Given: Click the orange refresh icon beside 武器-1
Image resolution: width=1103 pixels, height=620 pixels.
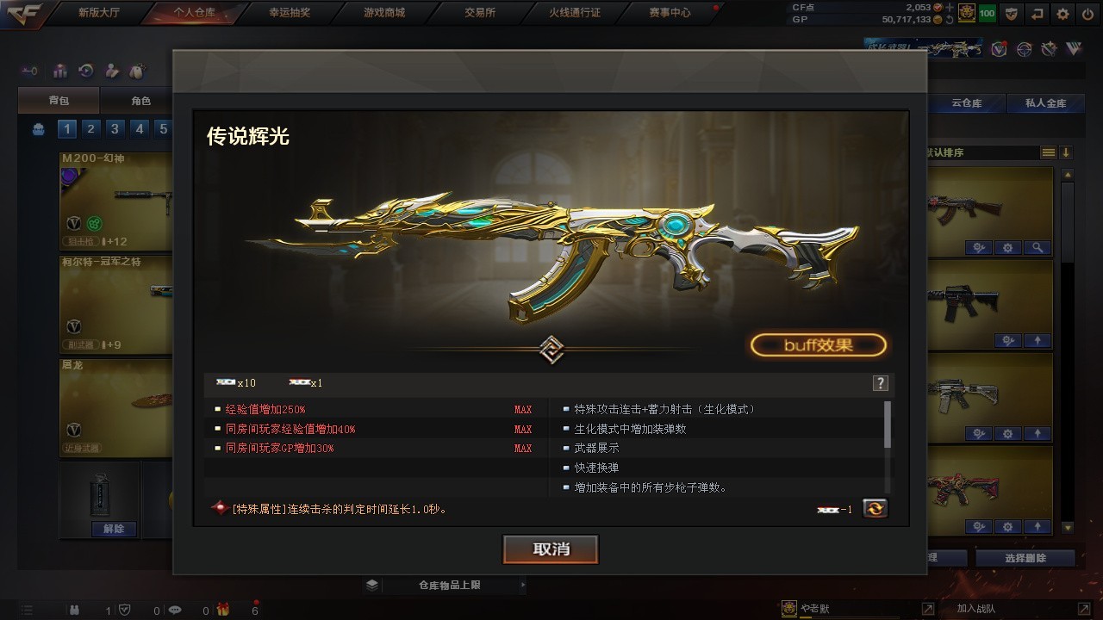Looking at the screenshot, I should [875, 508].
